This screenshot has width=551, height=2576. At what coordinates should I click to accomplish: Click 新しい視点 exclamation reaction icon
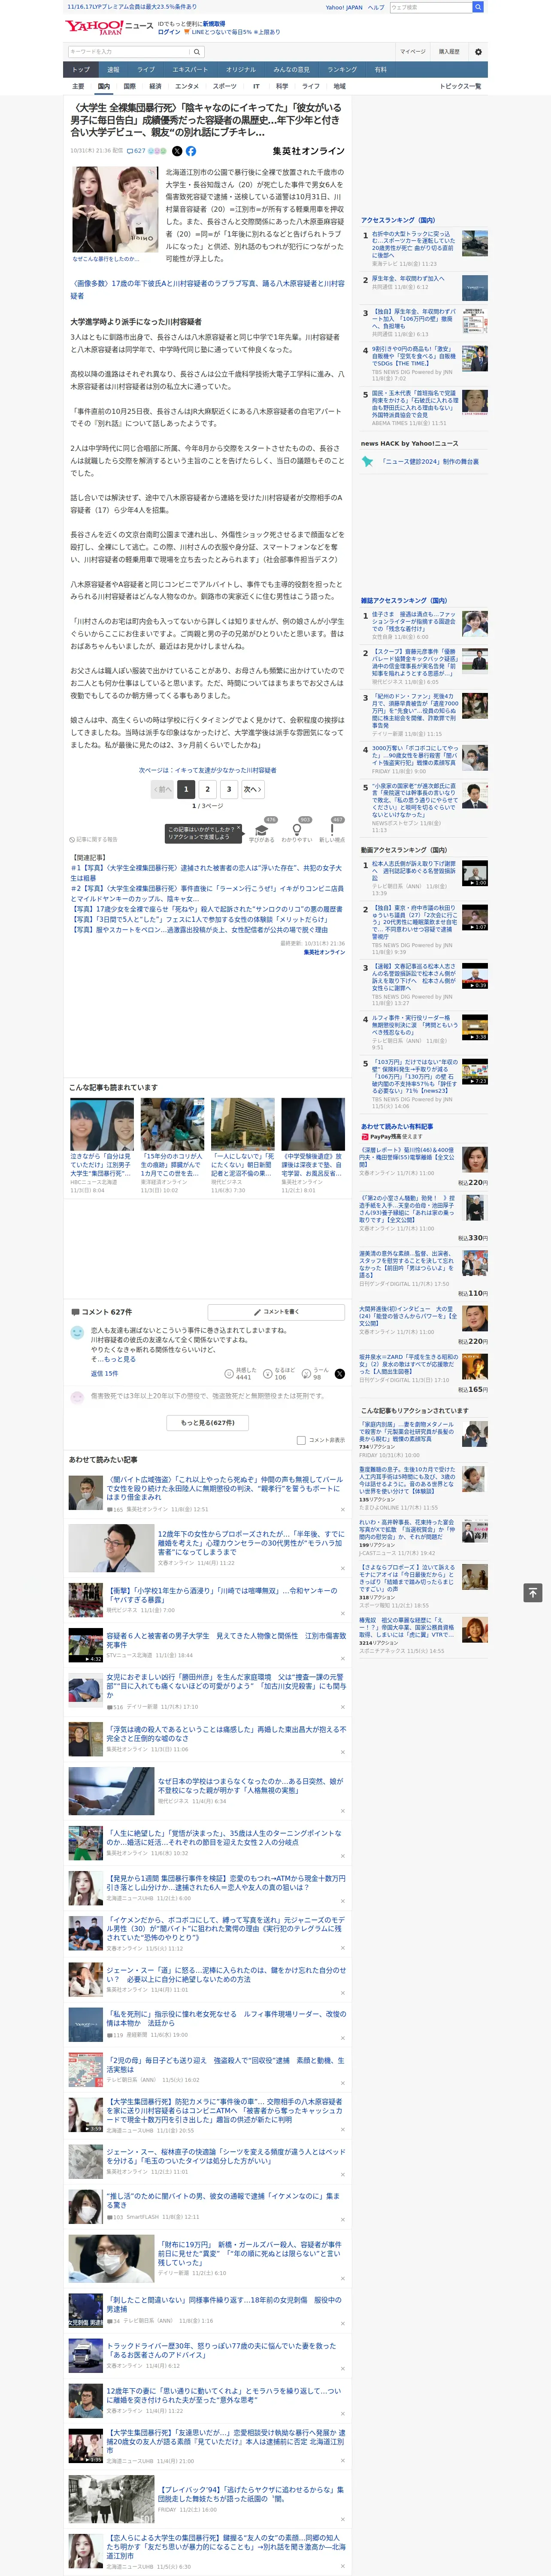[x=332, y=829]
